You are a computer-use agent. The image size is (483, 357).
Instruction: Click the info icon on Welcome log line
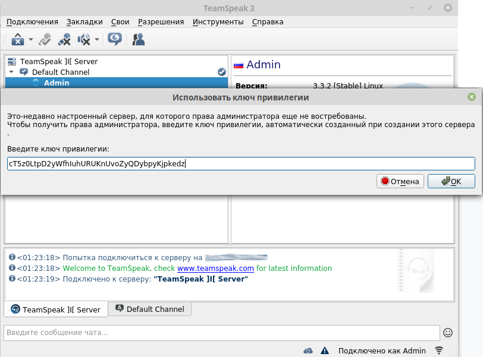tap(12, 267)
